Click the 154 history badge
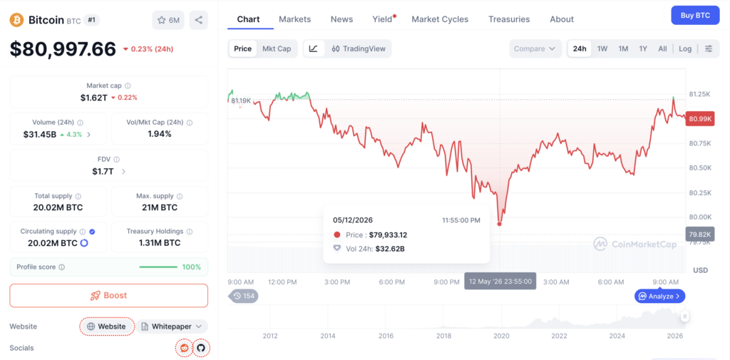The width and height of the screenshot is (730, 360). pyautogui.click(x=242, y=296)
